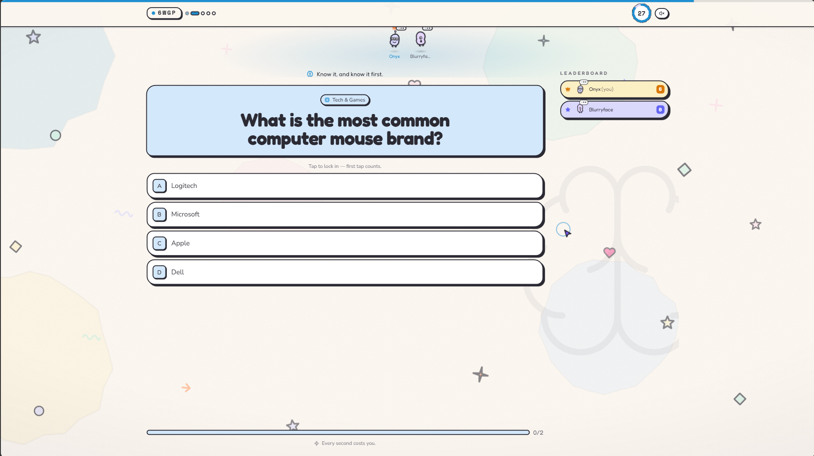Screen dimensions: 814x456
Task: Click the D letter badge for Dell
Action: pos(159,272)
